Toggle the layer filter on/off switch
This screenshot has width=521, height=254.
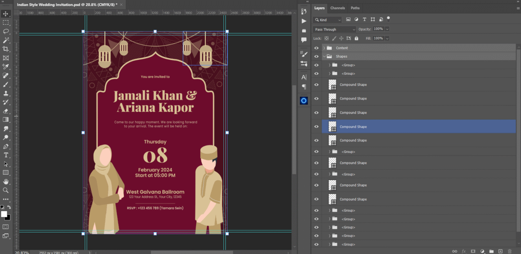pyautogui.click(x=388, y=18)
